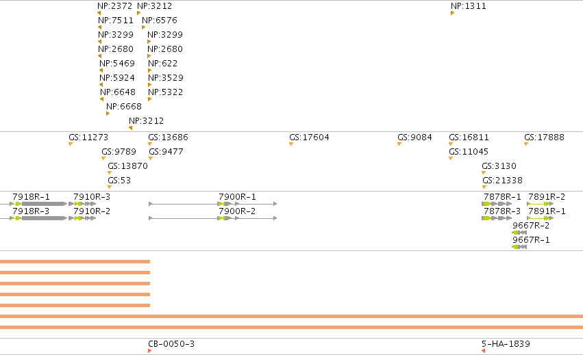This screenshot has height=355, width=583.
Task: Select the NP:7511 triangle marker
Action: 99,27
